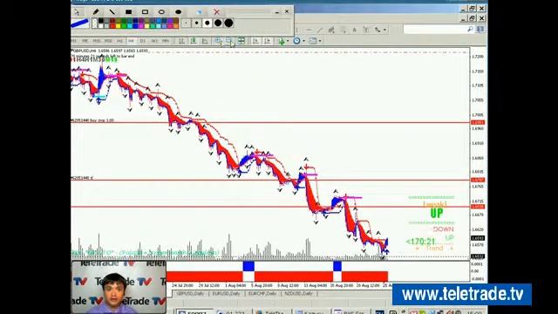Screen dimensions: 558x314
Task: Switch chart to H4 timeframe
Action: tap(131, 41)
